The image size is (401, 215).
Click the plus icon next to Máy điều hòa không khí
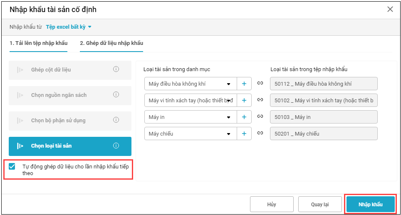point(244,84)
